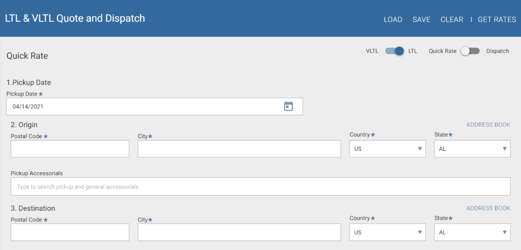Open the Destination ADDRESS BOOK link

click(x=488, y=208)
